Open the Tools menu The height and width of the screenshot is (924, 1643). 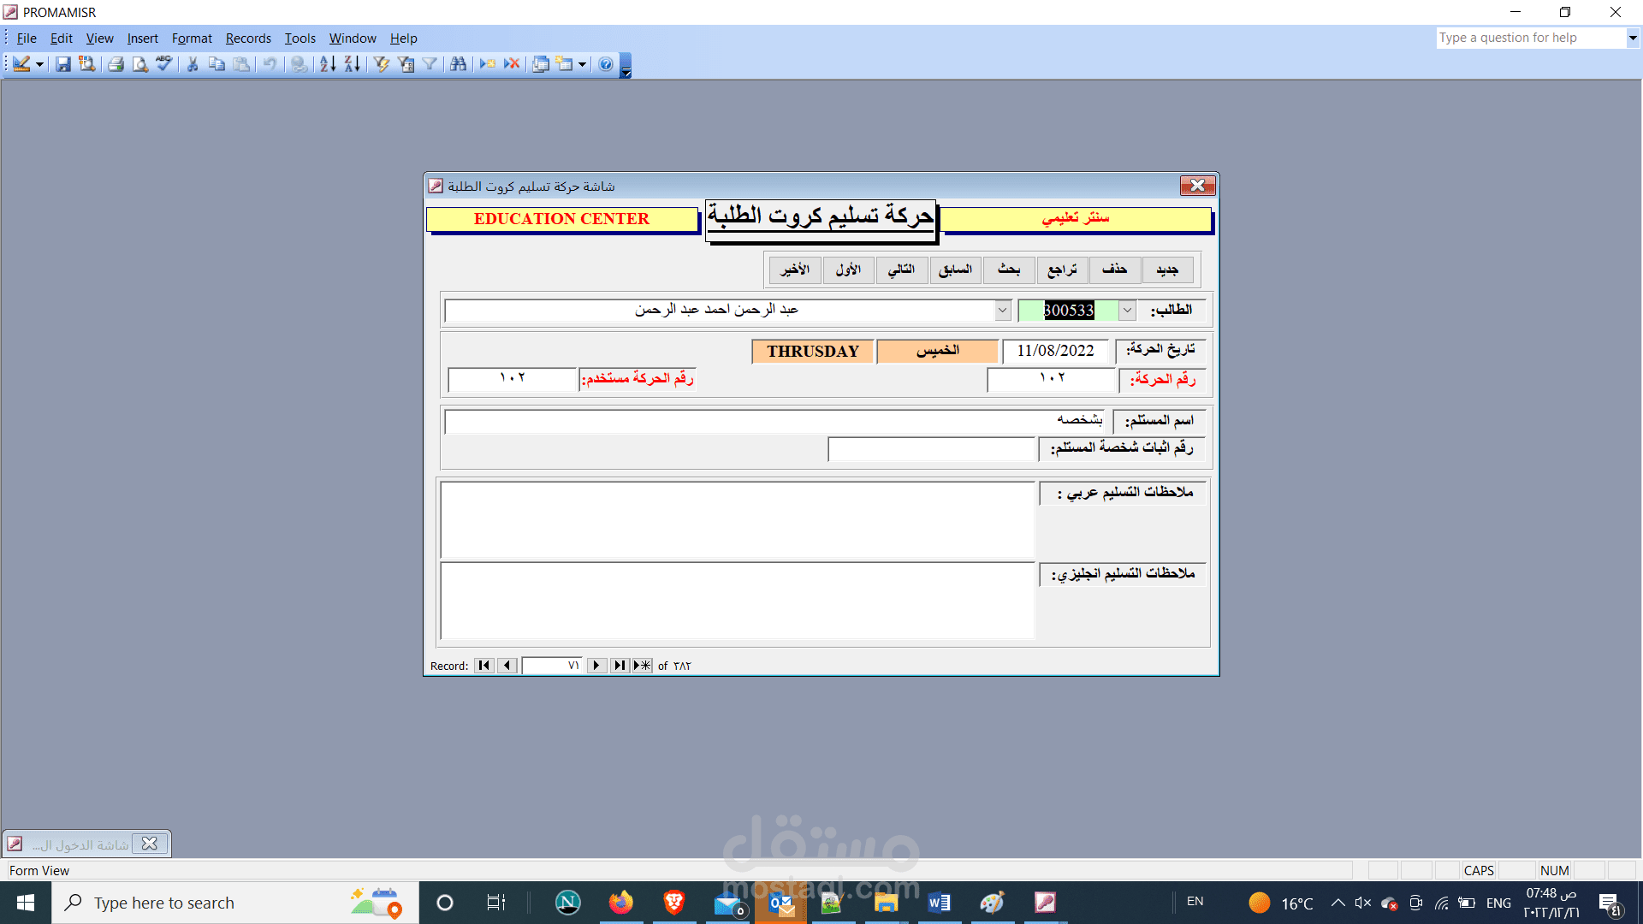(x=300, y=38)
